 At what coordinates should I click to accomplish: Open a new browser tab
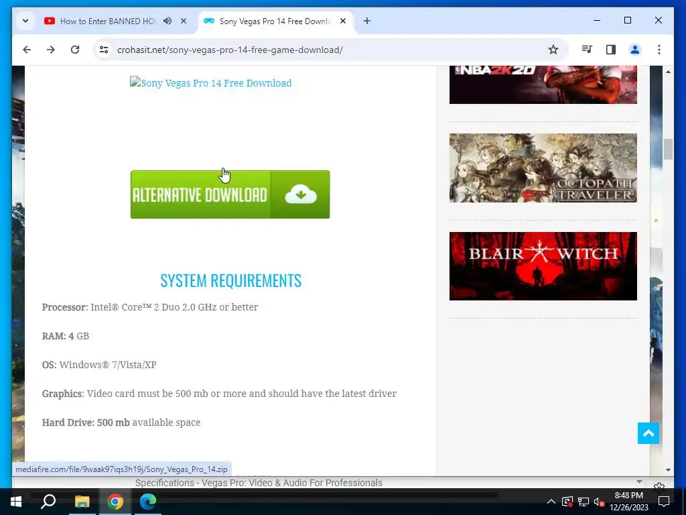coord(367,21)
